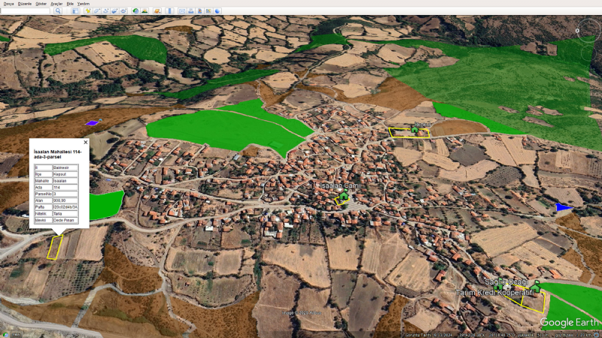Image resolution: width=602 pixels, height=338 pixels.
Task: Click the sunlight toolbar icon
Action: click(144, 11)
